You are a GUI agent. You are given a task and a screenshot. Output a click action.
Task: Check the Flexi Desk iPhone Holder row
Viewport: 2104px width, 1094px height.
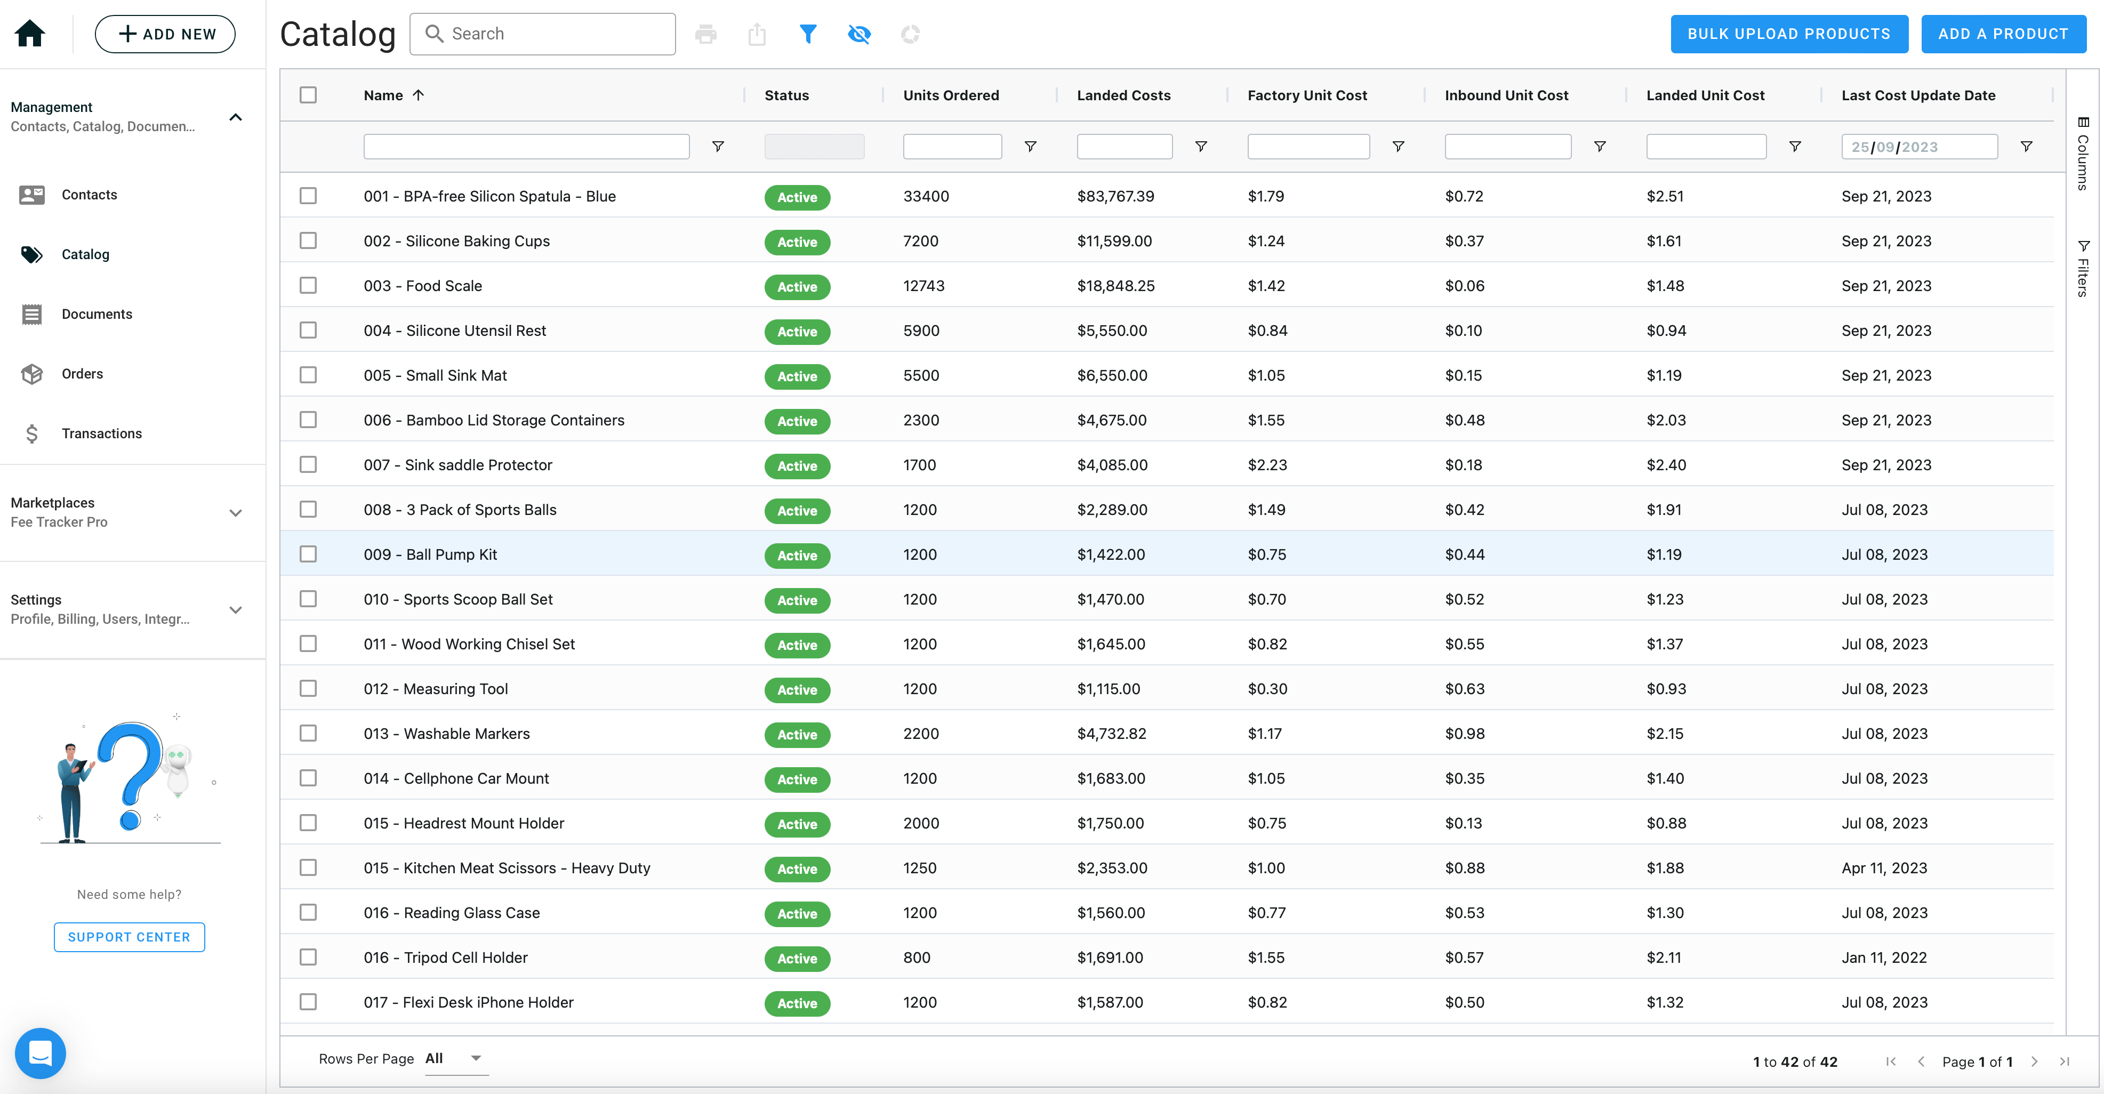(x=308, y=1002)
